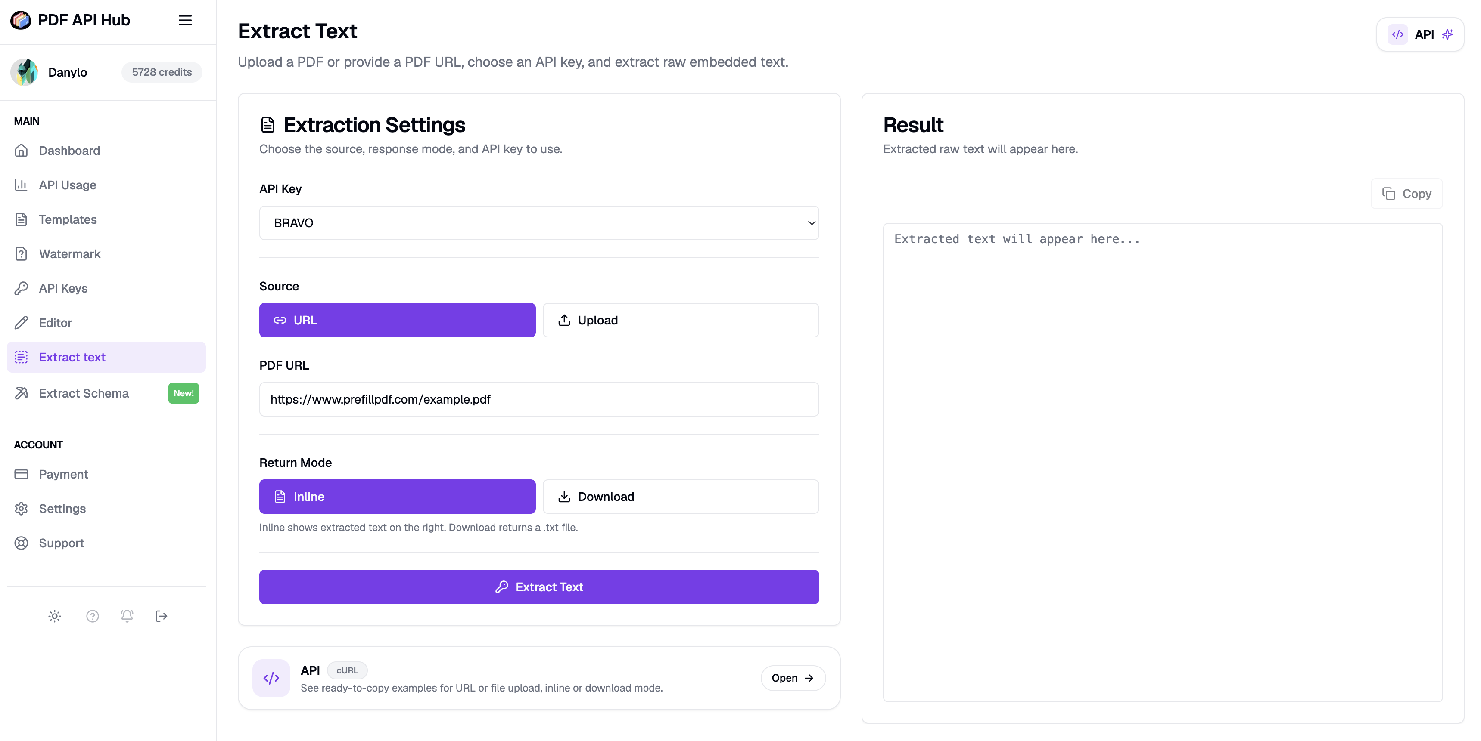Screen dimensions: 1481x741
Task: Click the Editor pencil icon
Action: point(21,323)
